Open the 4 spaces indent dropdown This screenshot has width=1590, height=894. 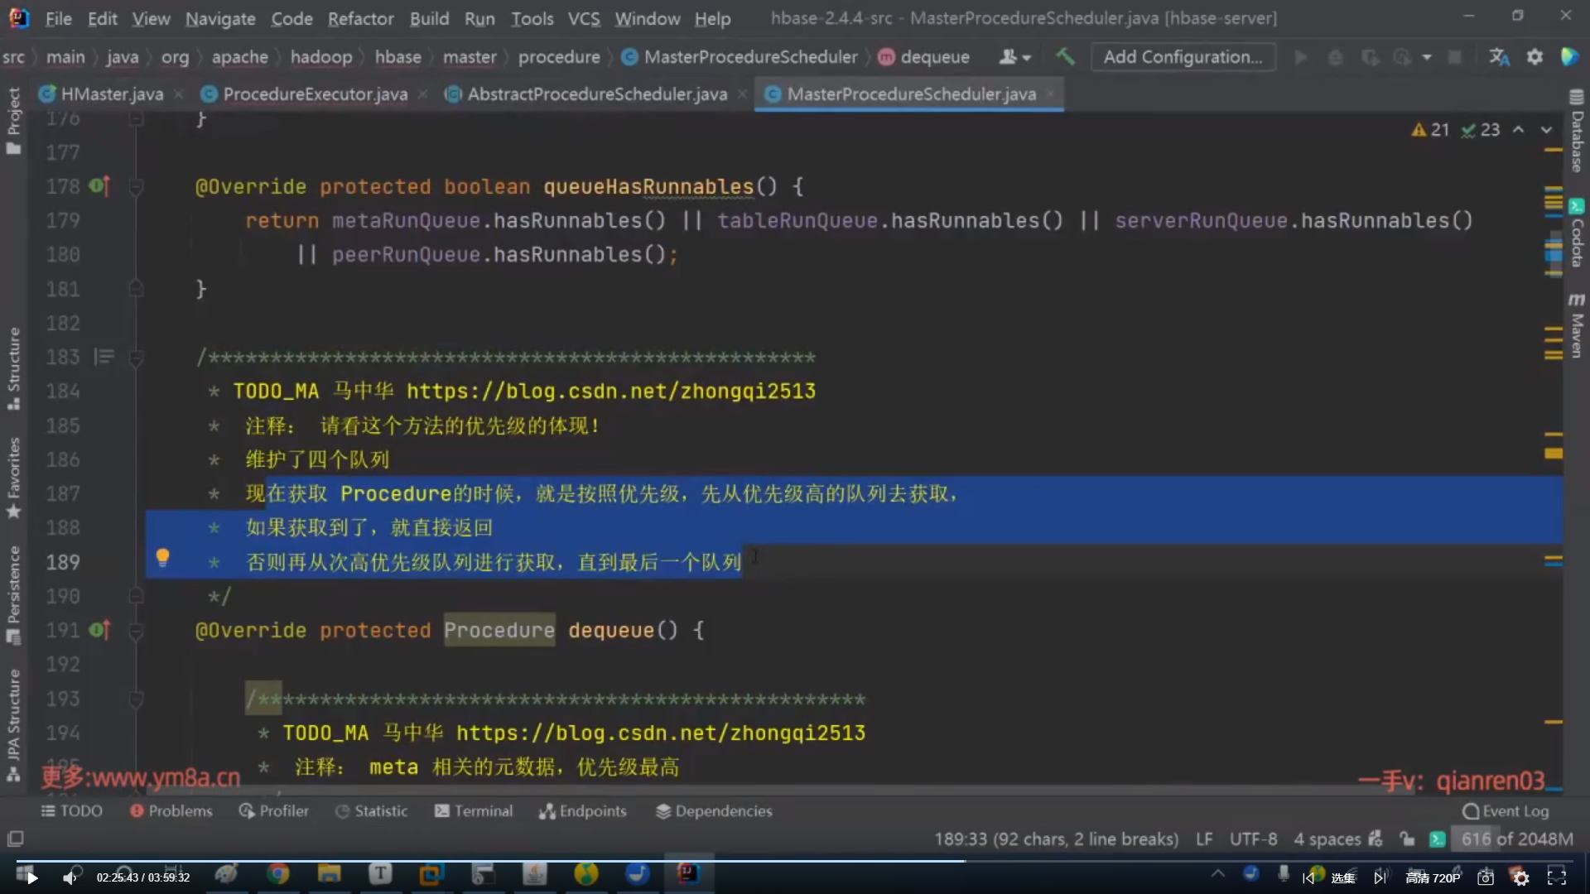click(x=1327, y=839)
